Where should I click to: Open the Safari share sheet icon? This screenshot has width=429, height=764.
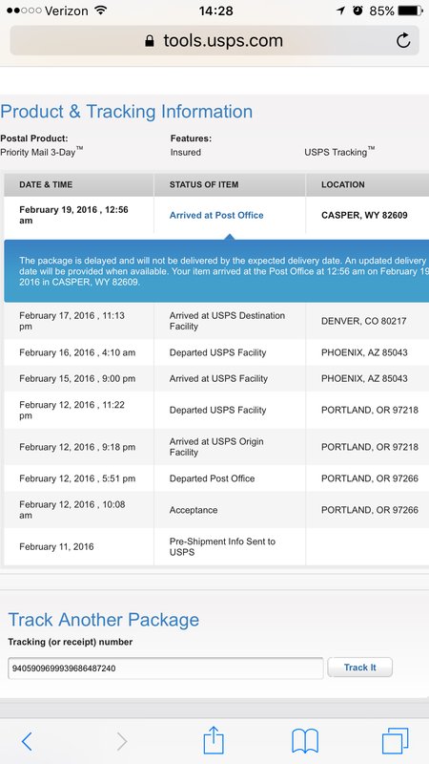[x=213, y=740]
